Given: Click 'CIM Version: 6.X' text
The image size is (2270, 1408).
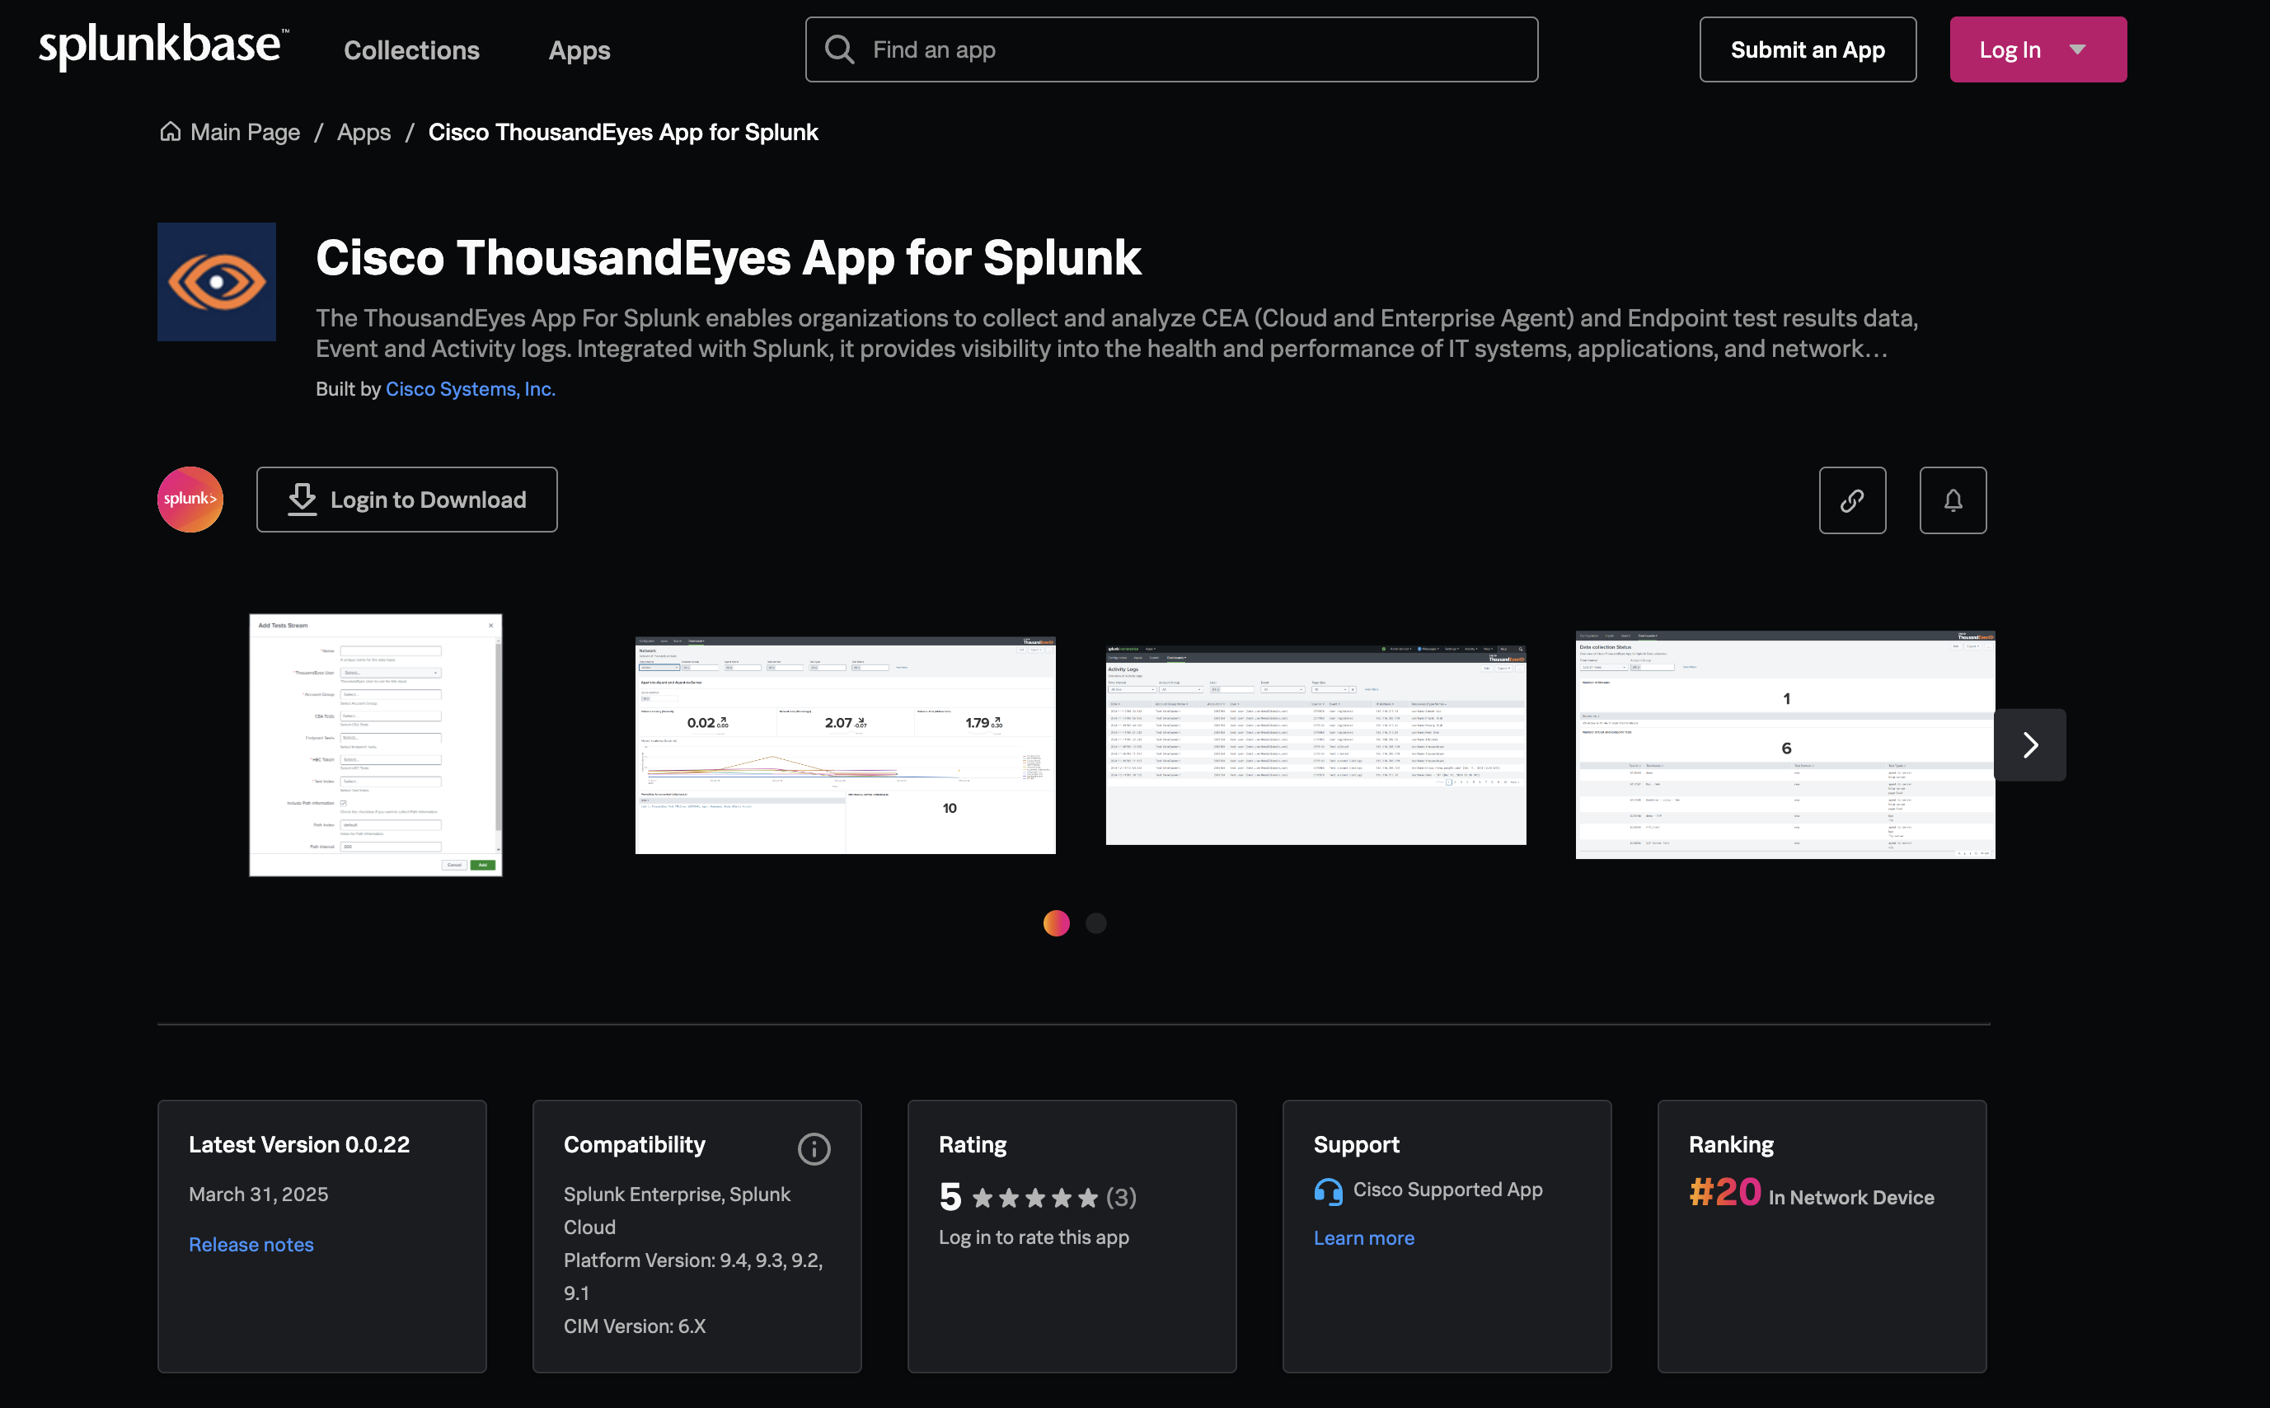Looking at the screenshot, I should [x=635, y=1326].
